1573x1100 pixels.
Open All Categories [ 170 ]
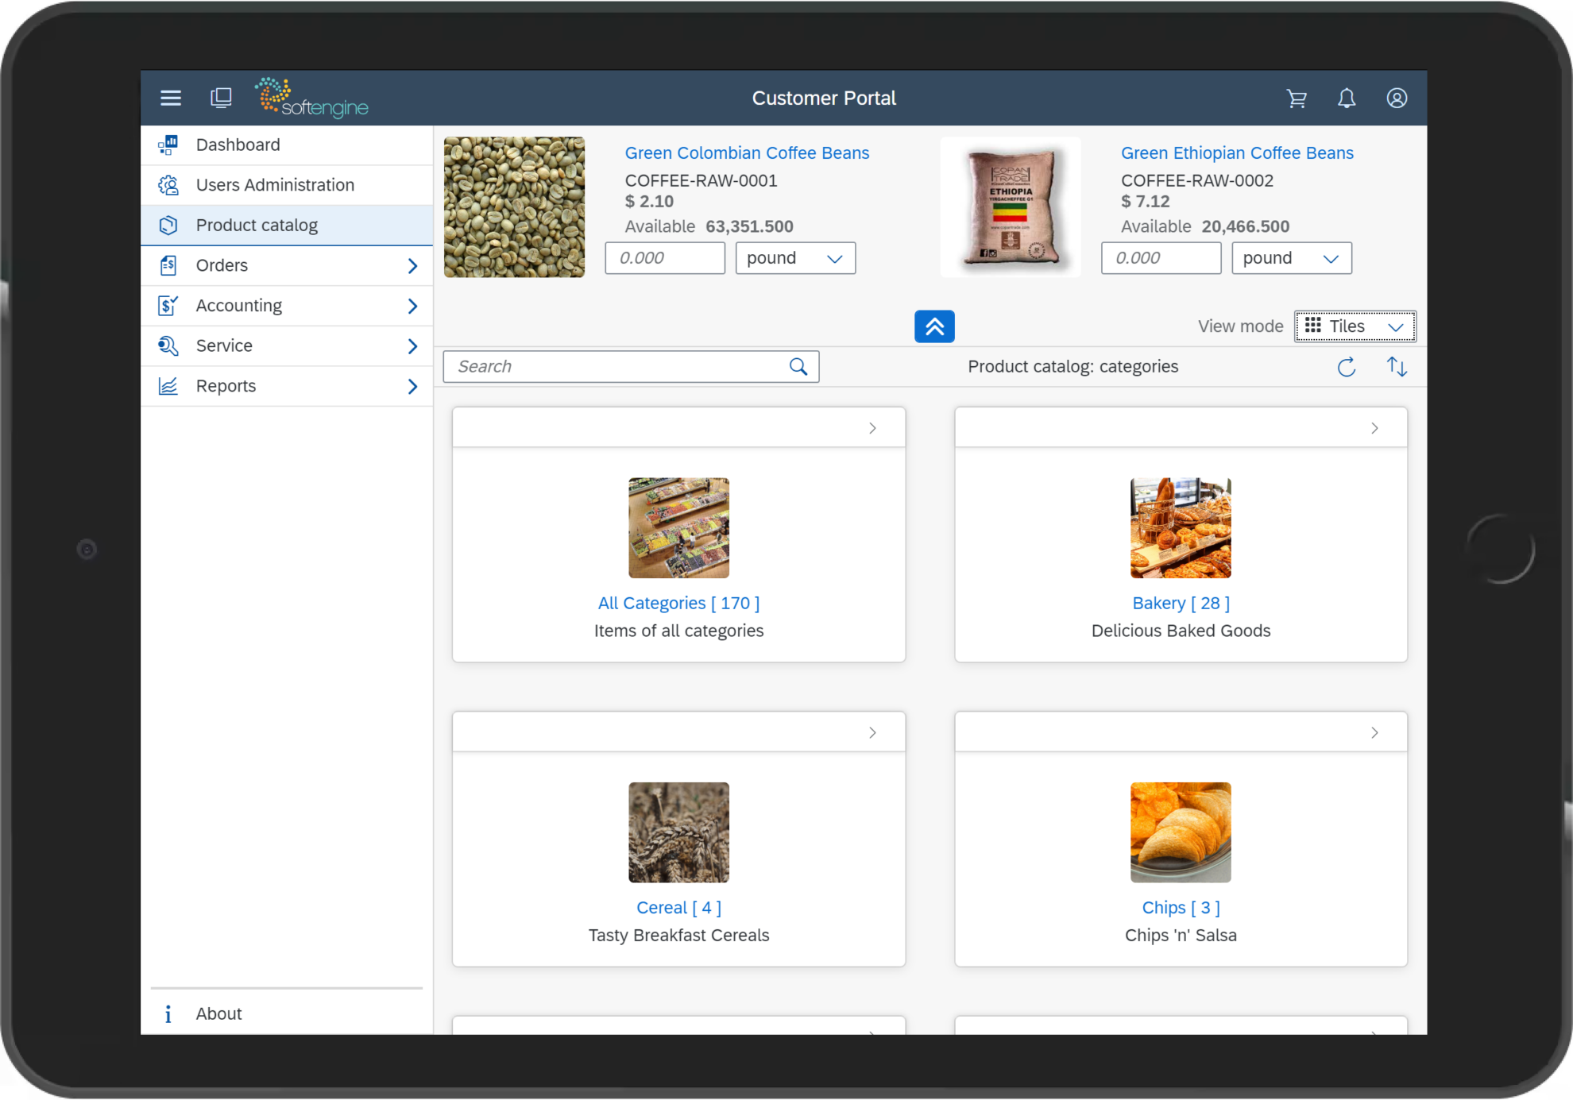click(678, 603)
